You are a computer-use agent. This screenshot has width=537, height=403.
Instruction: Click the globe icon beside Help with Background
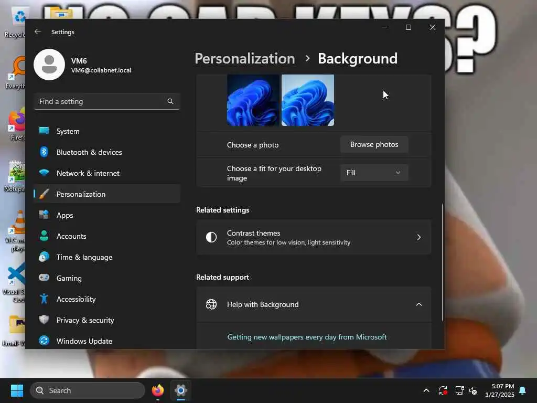point(211,304)
